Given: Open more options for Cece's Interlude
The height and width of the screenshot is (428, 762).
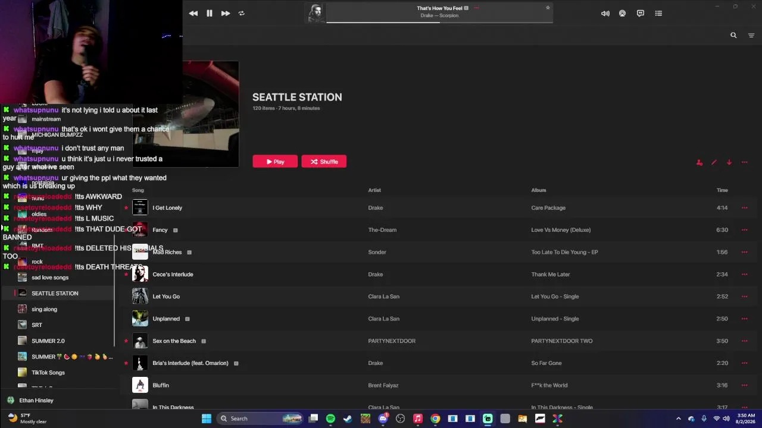Looking at the screenshot, I should tap(744, 275).
